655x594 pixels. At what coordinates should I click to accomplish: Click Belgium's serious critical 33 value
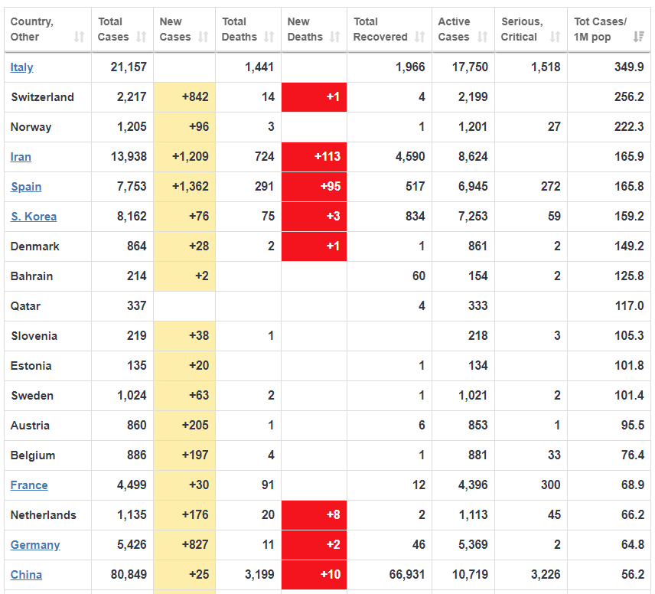coord(554,455)
